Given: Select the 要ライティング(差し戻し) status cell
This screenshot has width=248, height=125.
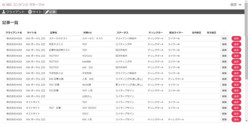Looking at the screenshot, I should tap(129, 85).
